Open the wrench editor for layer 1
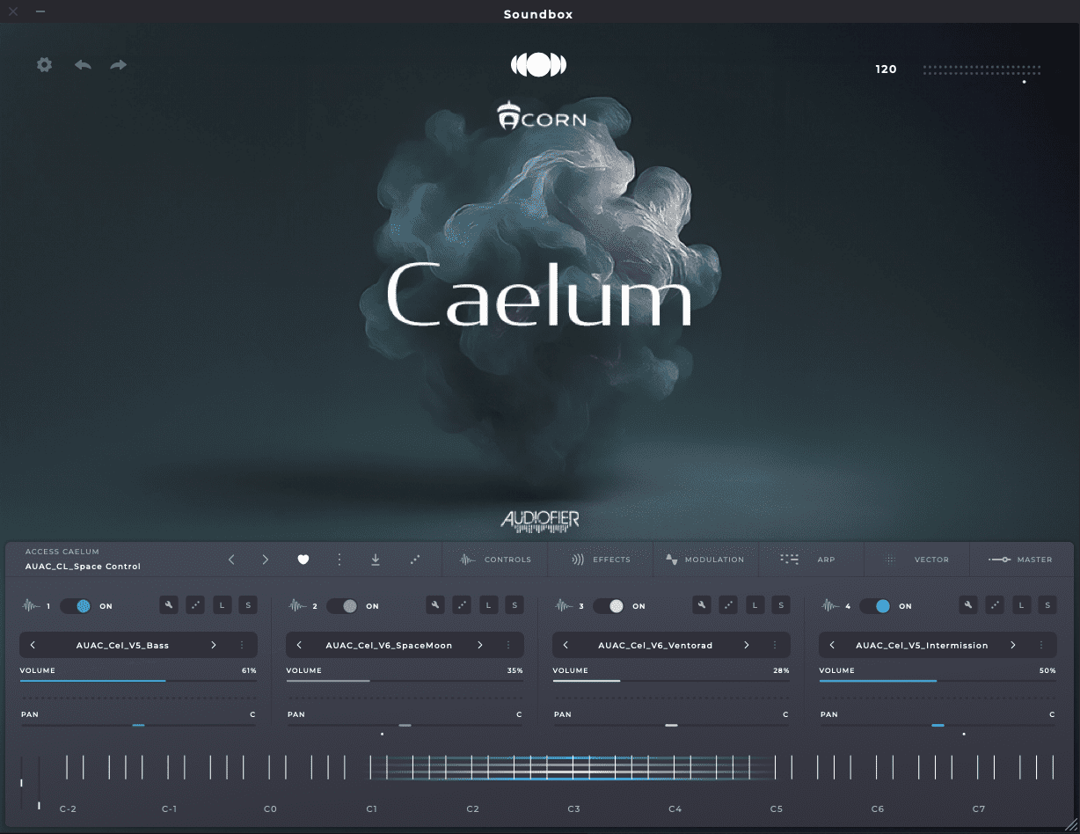This screenshot has width=1080, height=834. 168,605
